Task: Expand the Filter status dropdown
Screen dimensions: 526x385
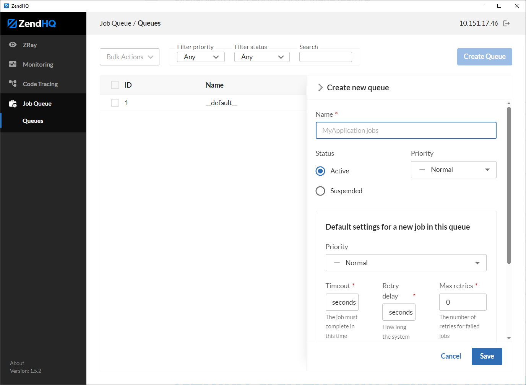Action: [262, 57]
